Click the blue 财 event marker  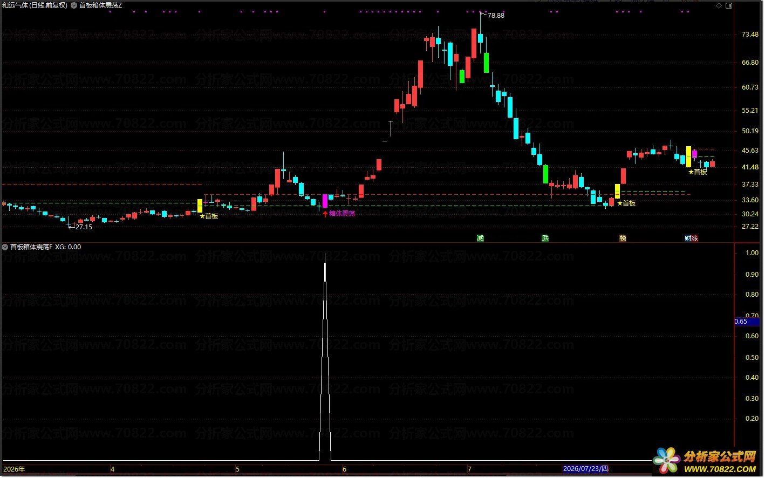[x=688, y=238]
